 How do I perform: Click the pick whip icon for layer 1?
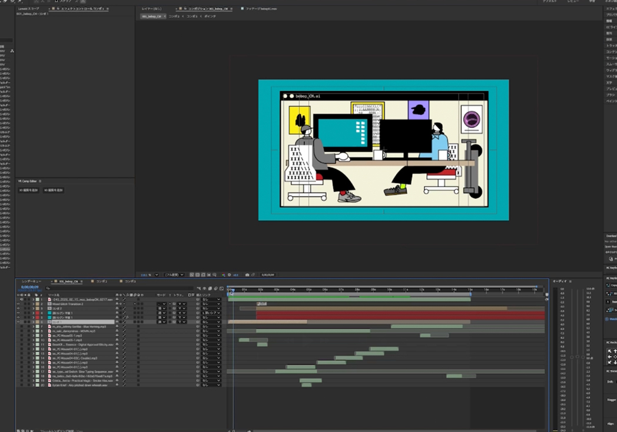[x=198, y=300]
